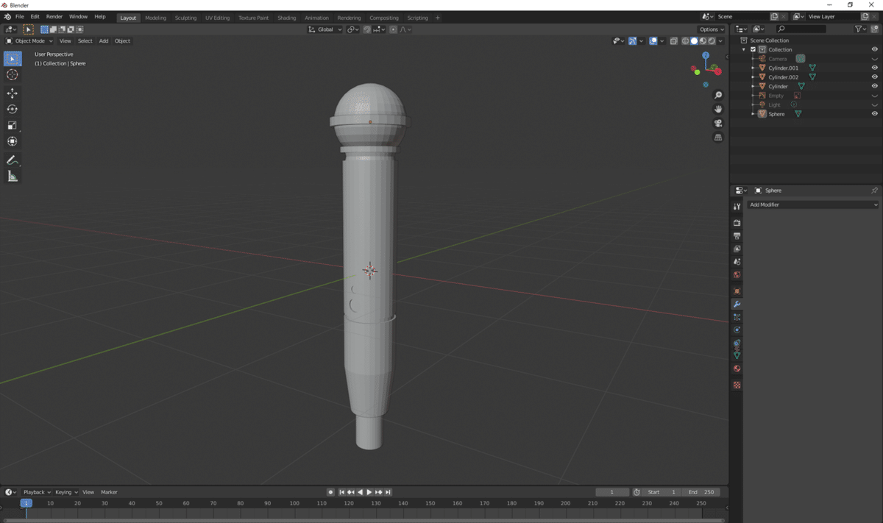883x523 pixels.
Task: Switch perspective/orthographic with the grid icon
Action: (719, 137)
